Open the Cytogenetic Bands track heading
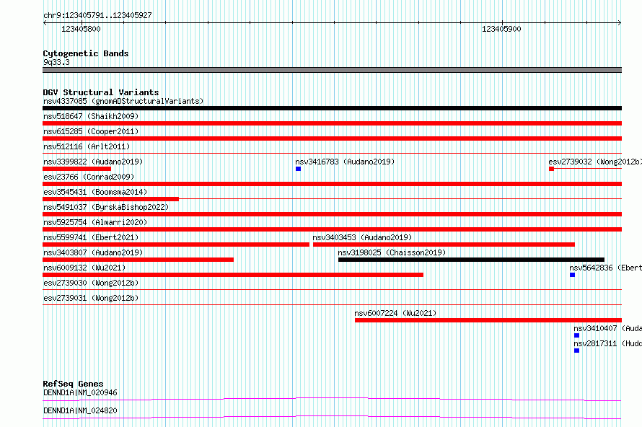 [x=86, y=53]
